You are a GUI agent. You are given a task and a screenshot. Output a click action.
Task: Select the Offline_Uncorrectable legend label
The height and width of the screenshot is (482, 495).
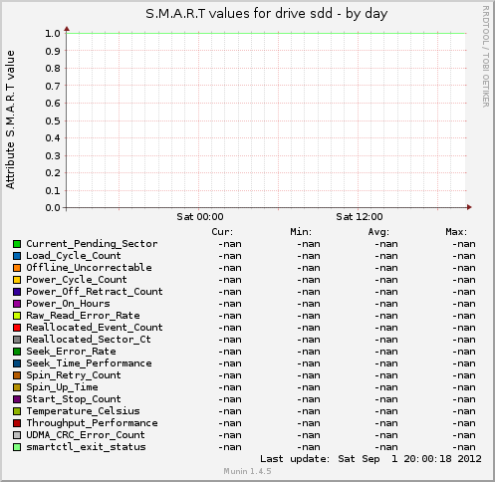(89, 268)
